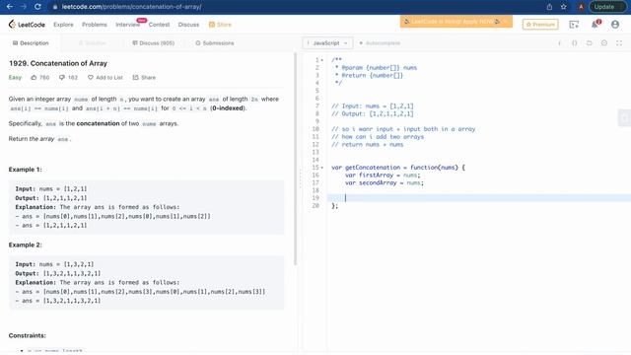Open the Explore menu item
Viewport: 631px width, 355px height.
[63, 25]
